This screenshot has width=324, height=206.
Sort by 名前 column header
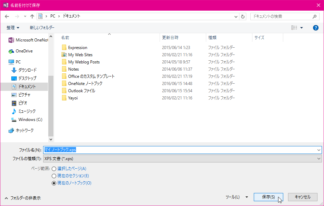(x=65, y=38)
